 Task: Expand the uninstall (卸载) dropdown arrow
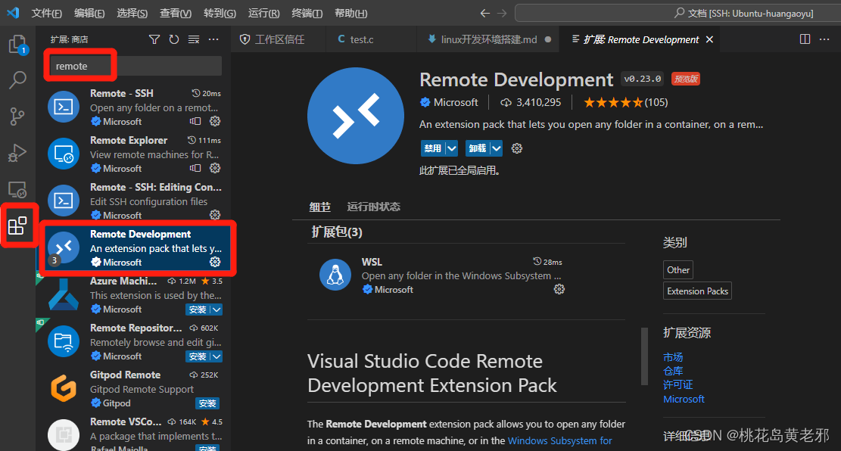coord(496,148)
